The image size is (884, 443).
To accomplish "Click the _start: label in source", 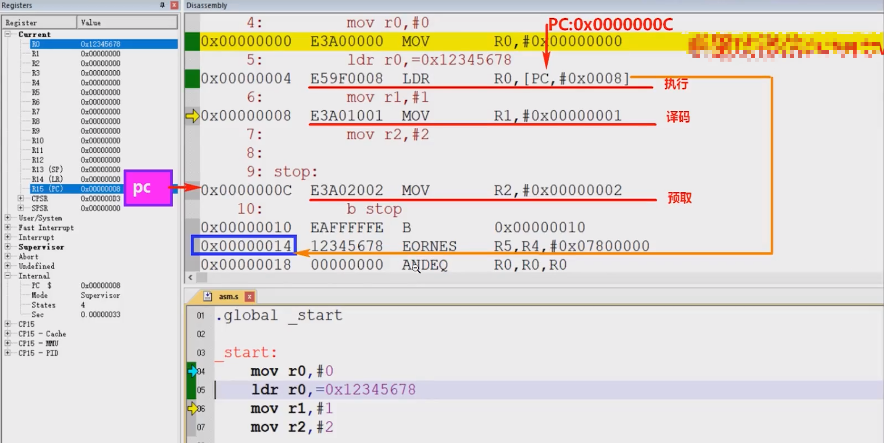I will point(246,352).
